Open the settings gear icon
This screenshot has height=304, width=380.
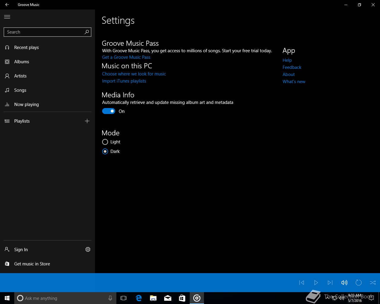click(x=88, y=250)
